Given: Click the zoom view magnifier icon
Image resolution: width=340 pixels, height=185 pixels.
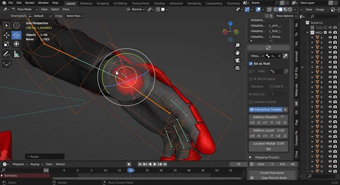Looking at the screenshot, I should click(x=237, y=45).
